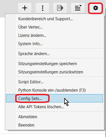Click the gear settings icon
This screenshot has width=106, height=137.
click(95, 8)
